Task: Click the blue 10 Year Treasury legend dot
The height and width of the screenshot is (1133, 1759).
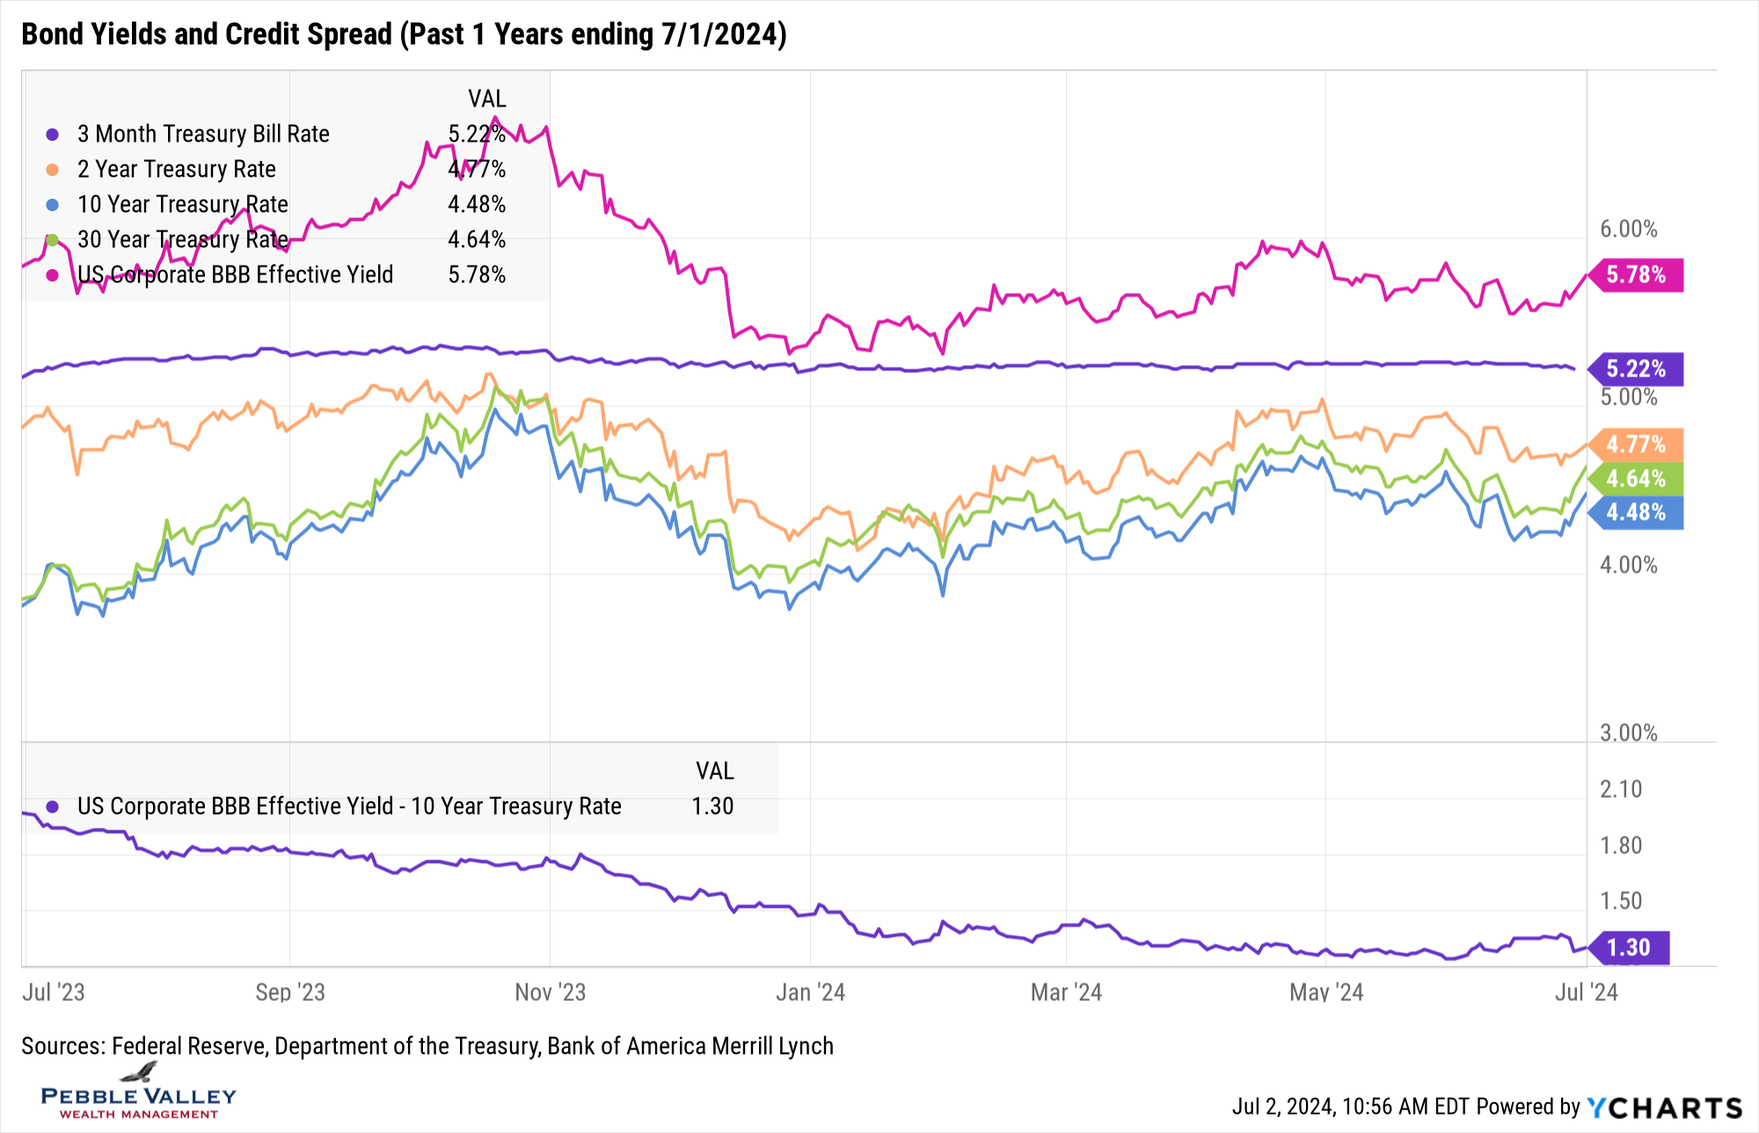Action: 53,205
